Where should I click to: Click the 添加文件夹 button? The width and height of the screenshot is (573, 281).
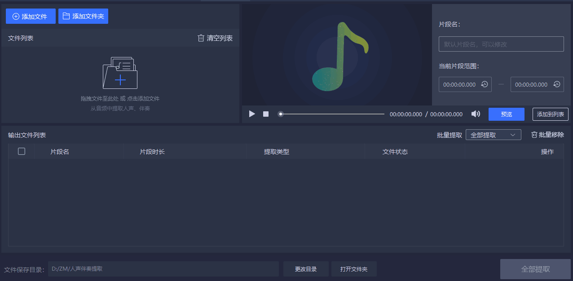pos(83,16)
